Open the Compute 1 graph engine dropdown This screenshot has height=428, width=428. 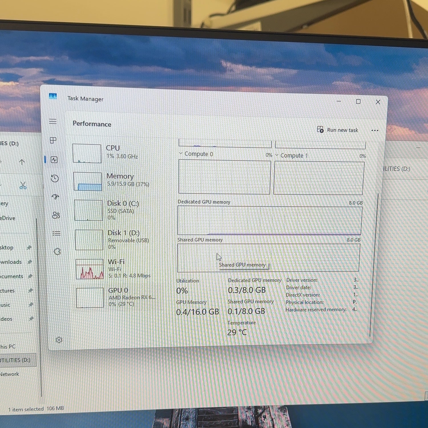(x=277, y=155)
